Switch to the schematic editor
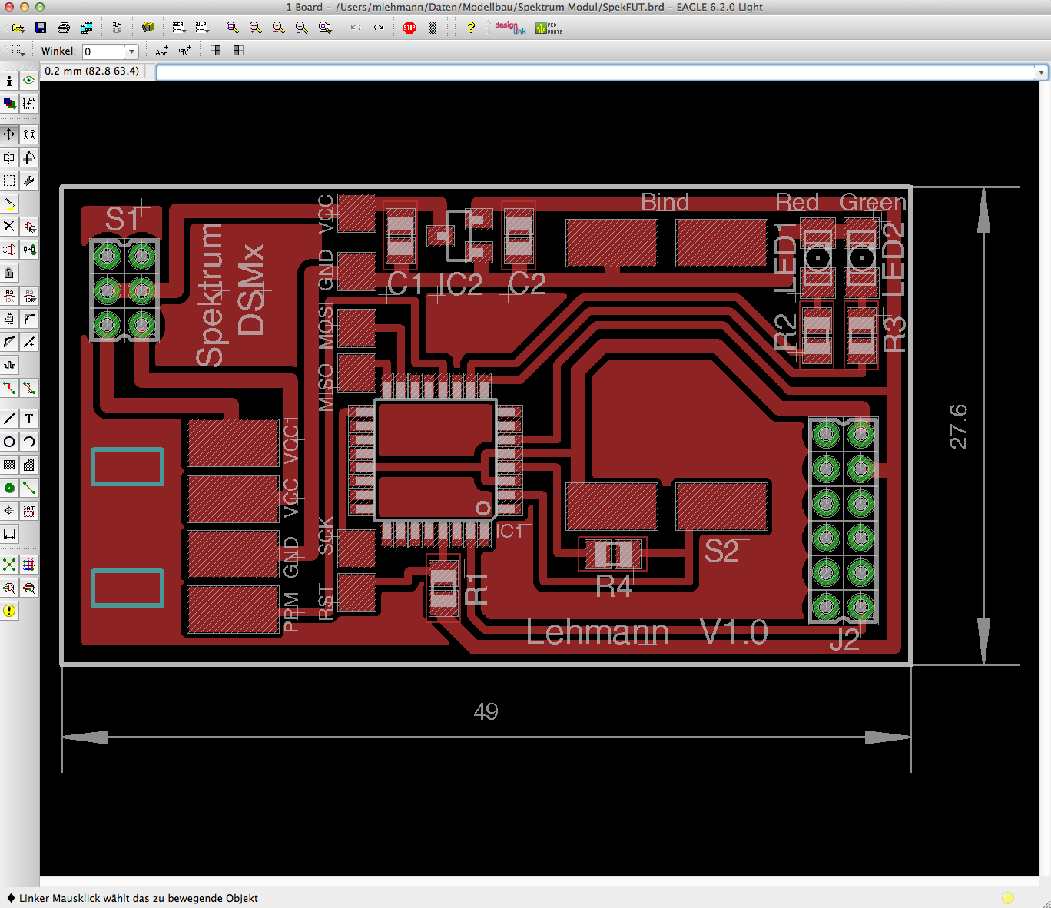1051x908 pixels. (x=117, y=28)
